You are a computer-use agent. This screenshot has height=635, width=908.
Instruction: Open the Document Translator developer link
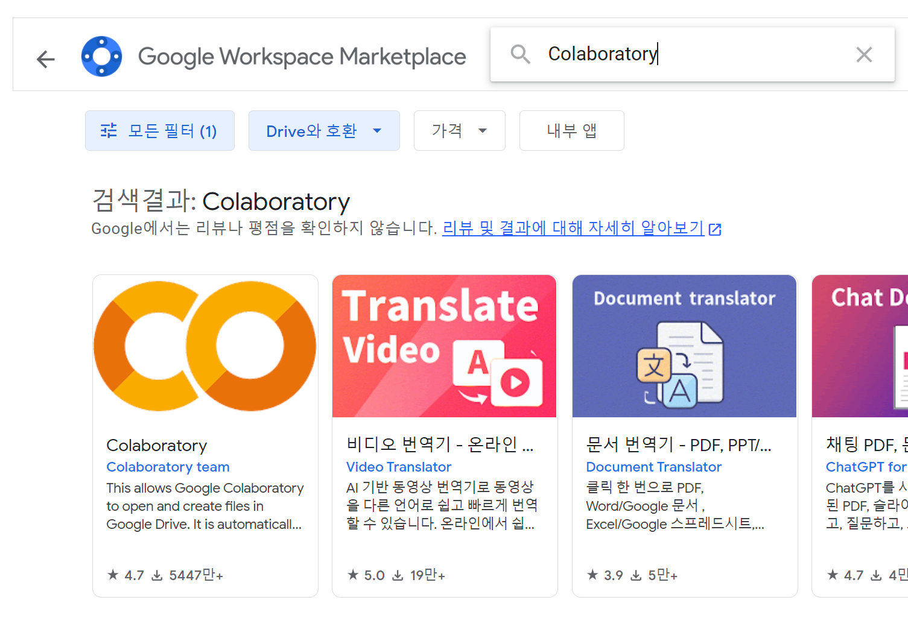point(653,467)
